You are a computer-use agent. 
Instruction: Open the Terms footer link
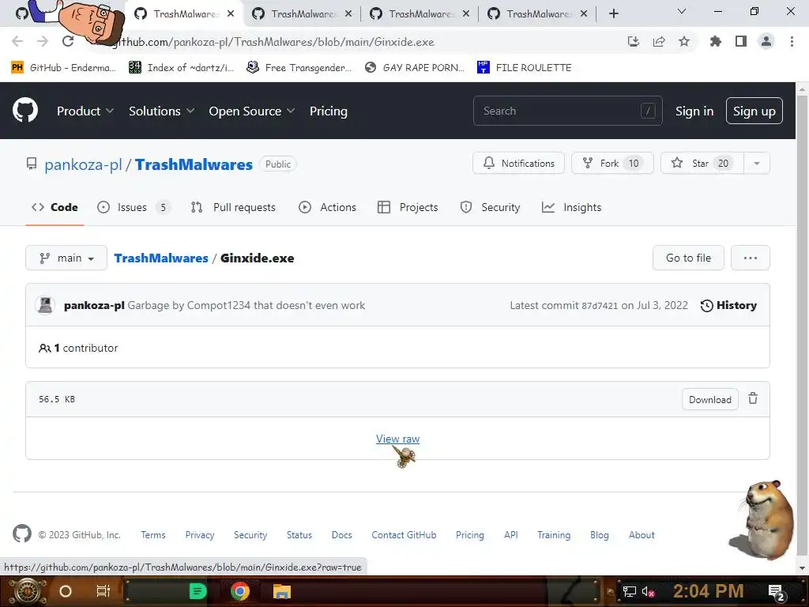pos(153,535)
